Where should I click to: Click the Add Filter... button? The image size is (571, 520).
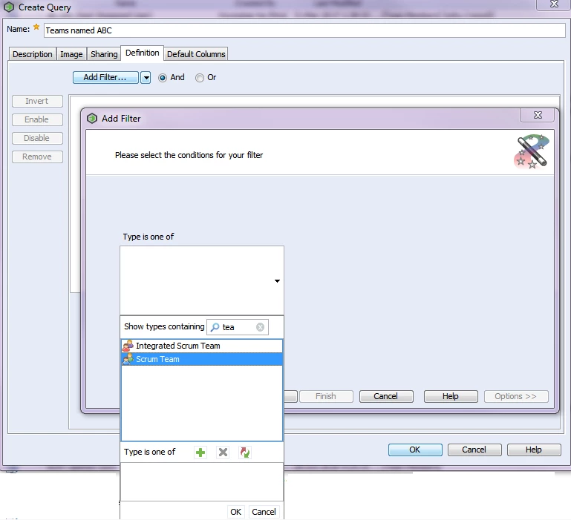pos(105,77)
